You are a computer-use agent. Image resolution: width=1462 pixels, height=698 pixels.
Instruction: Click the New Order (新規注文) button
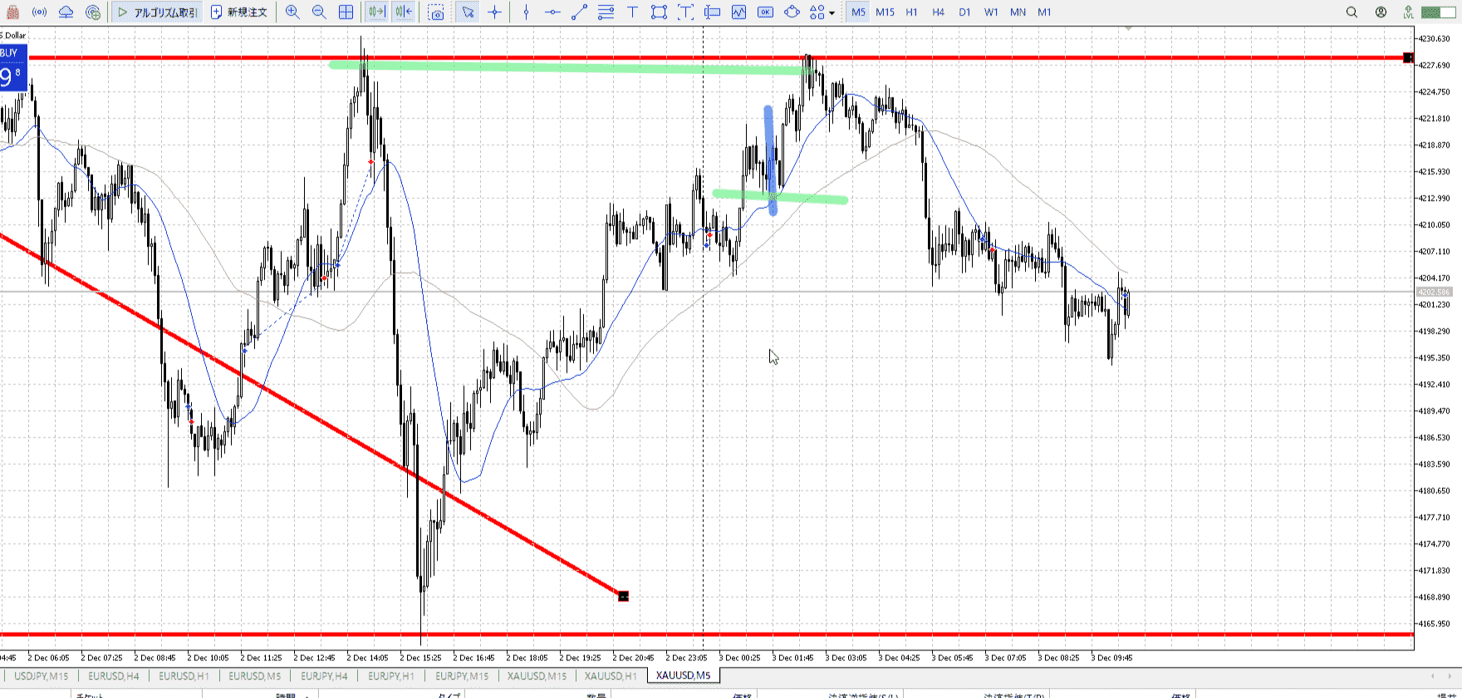239,12
